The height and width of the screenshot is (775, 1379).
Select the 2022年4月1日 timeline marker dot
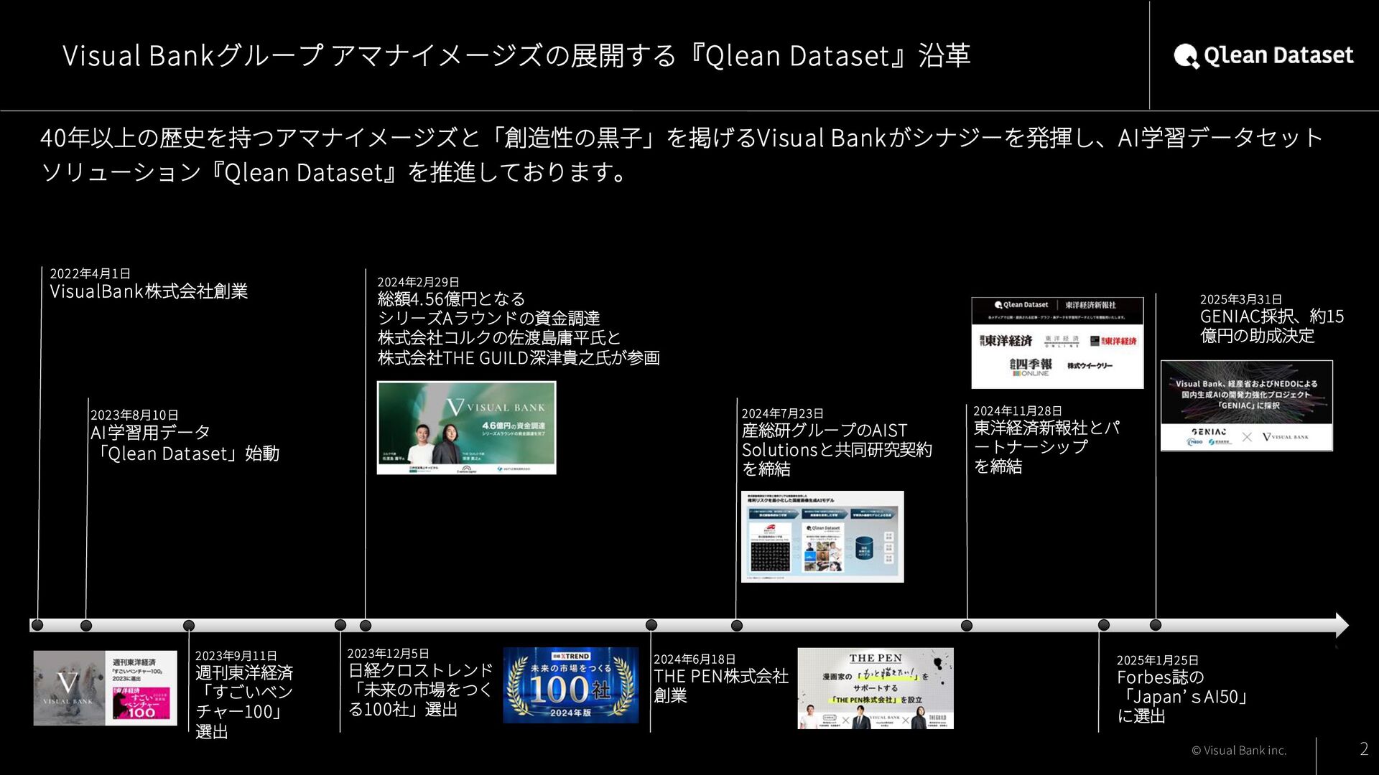click(37, 625)
